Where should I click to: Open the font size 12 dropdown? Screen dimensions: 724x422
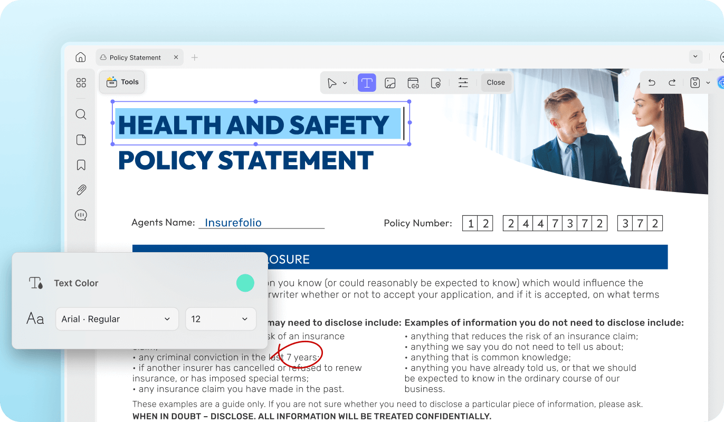pyautogui.click(x=221, y=319)
